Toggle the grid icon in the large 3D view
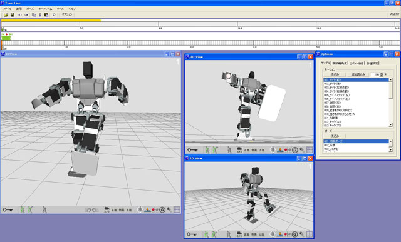 pos(177,210)
